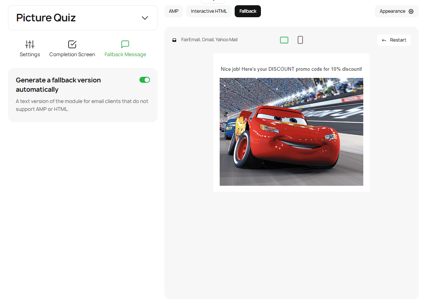Switch to the AMP tab
The height and width of the screenshot is (303, 424).
pos(174,11)
